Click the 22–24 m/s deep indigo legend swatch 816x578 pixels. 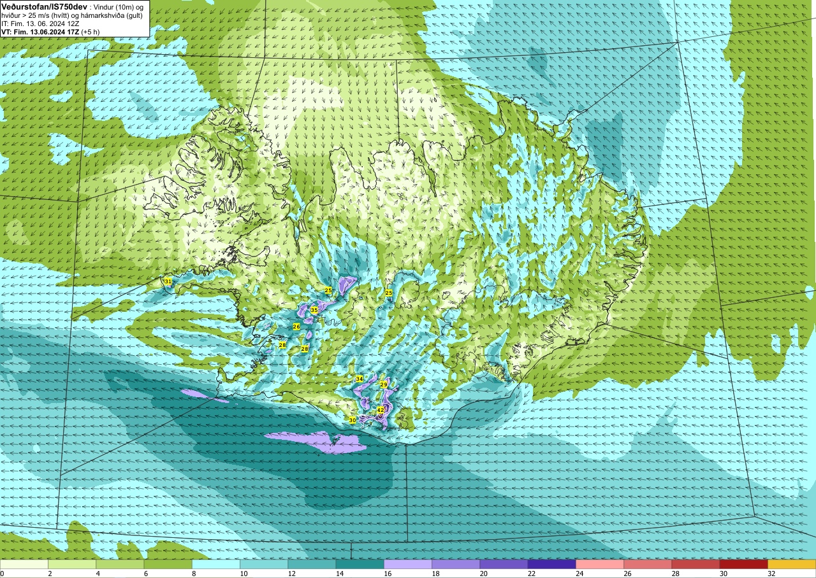(552, 564)
